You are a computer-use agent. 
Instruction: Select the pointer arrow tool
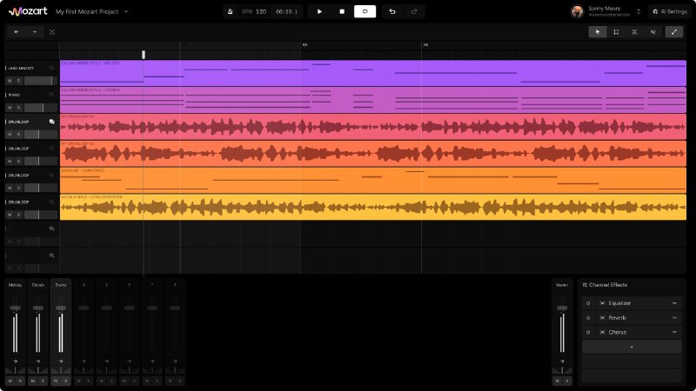click(x=598, y=32)
